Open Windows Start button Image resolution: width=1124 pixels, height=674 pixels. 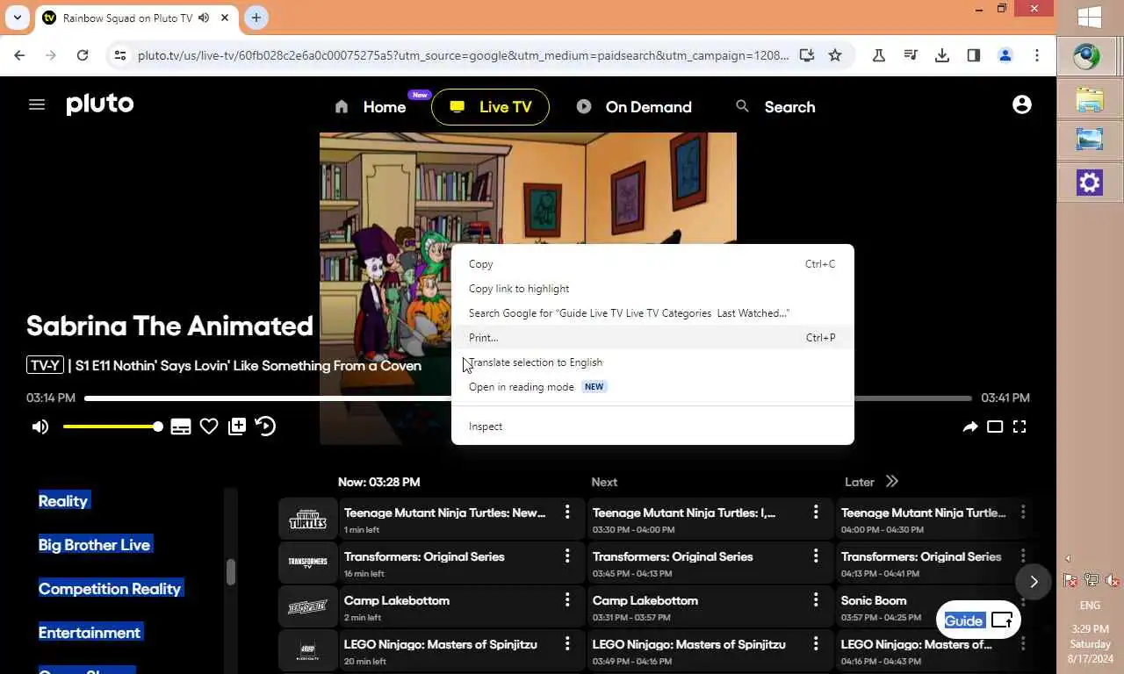[1090, 18]
